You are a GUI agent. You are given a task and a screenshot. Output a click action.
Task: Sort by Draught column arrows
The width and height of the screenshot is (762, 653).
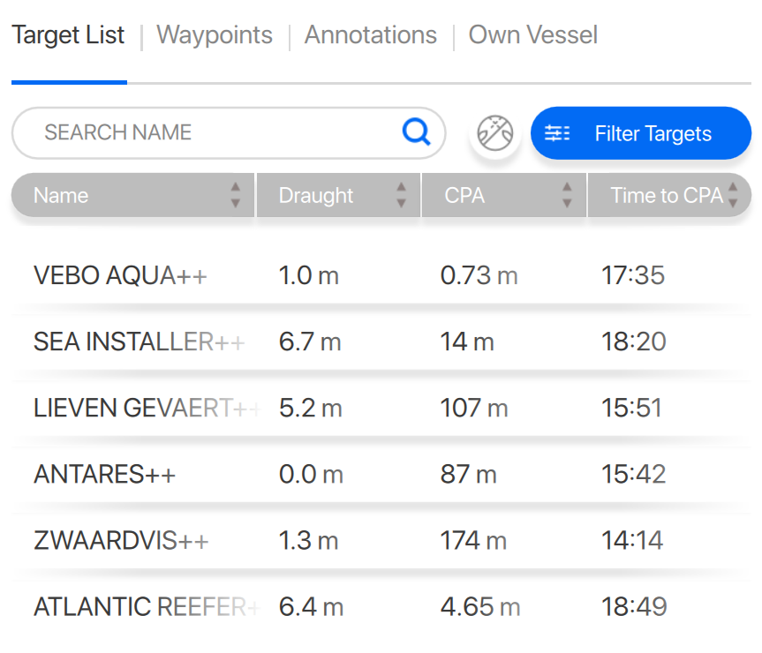tap(402, 195)
